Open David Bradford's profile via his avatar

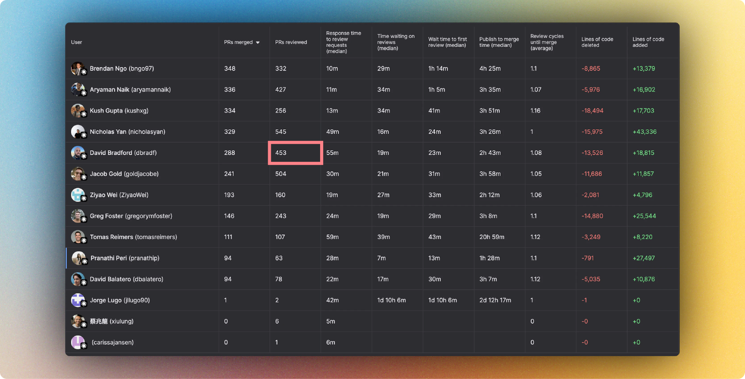click(x=78, y=153)
